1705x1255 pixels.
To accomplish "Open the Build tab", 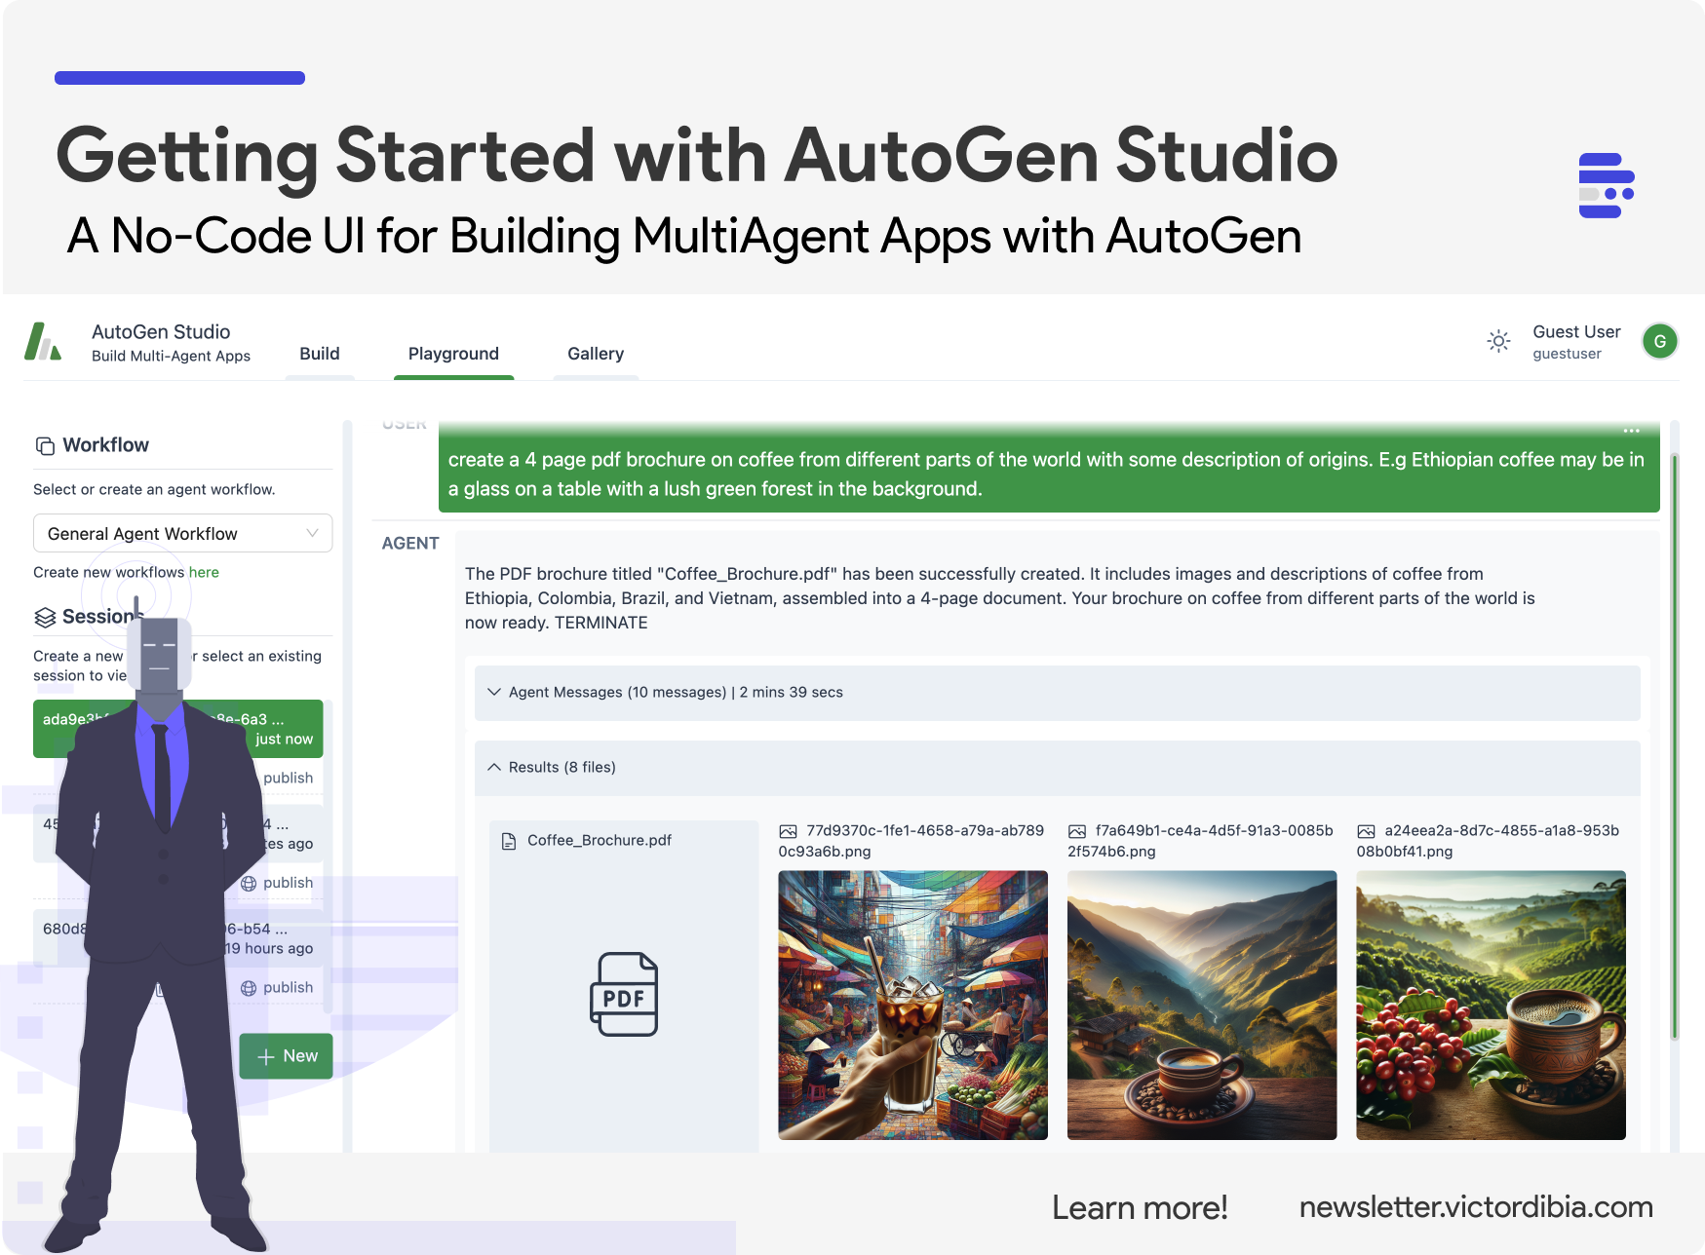I will click(x=320, y=354).
